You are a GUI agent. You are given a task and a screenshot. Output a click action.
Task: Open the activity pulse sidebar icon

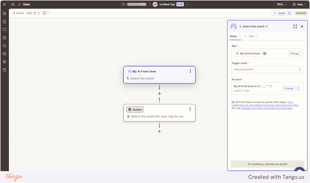4,54
